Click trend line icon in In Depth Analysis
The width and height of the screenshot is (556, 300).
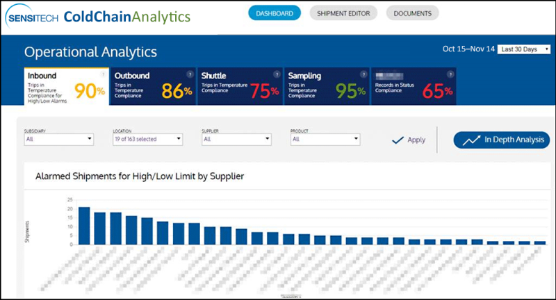coord(471,140)
